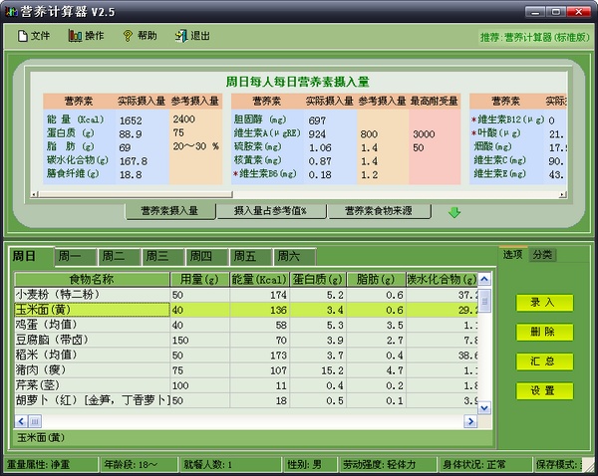This screenshot has height=476, width=598.
Task: Click the green down arrow icon
Action: (x=454, y=212)
